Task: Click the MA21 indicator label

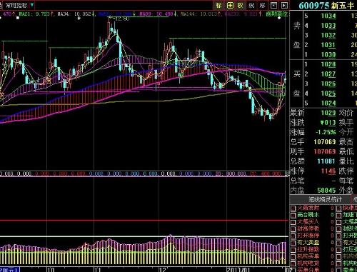Action: pos(24,14)
